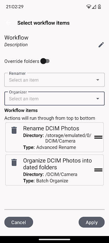The image size is (109, 243).
Task: Cancel the workflow selection
Action: pos(19,222)
